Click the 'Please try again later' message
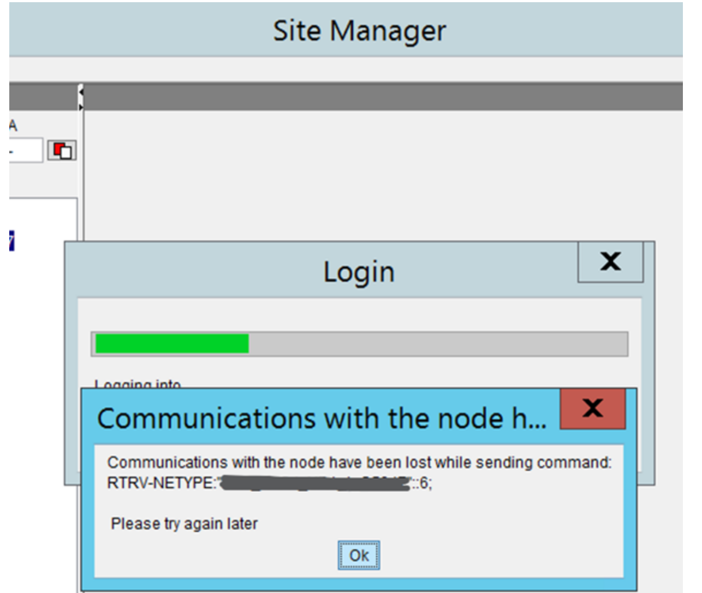The height and width of the screenshot is (593, 702). click(185, 524)
